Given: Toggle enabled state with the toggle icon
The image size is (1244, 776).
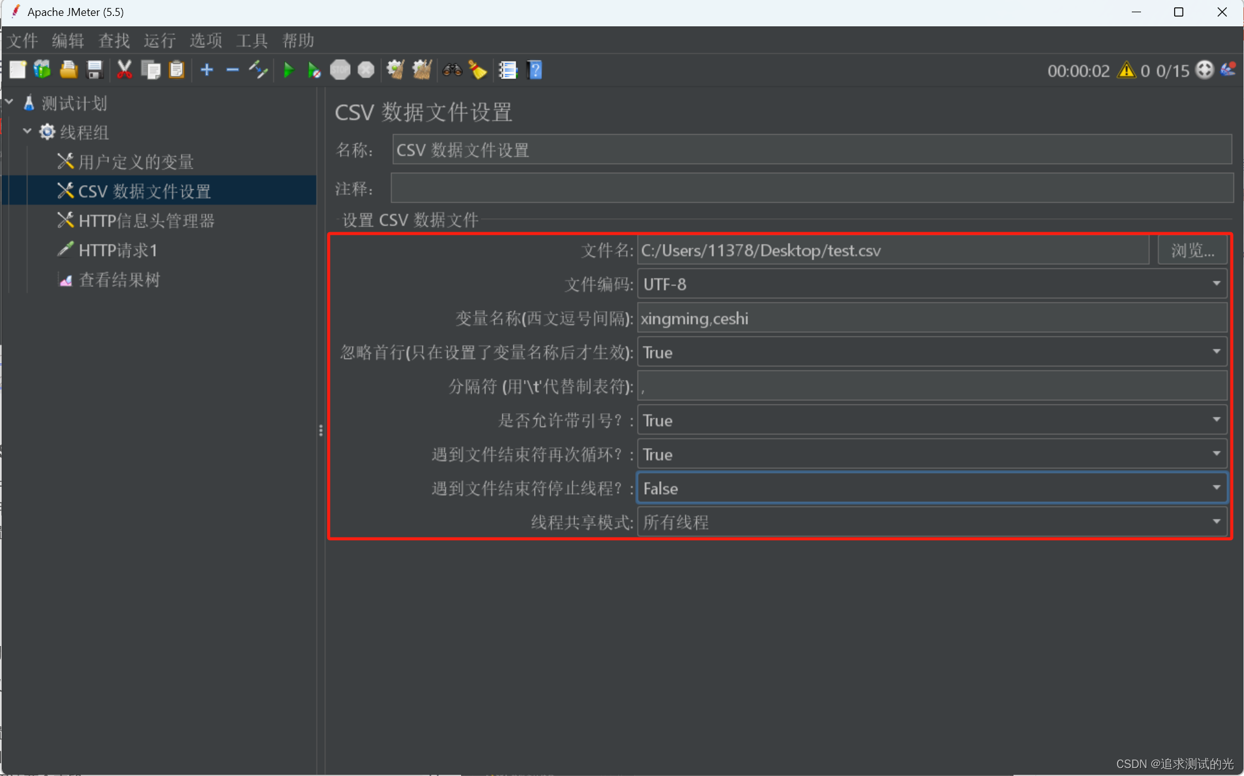Looking at the screenshot, I should coord(258,70).
